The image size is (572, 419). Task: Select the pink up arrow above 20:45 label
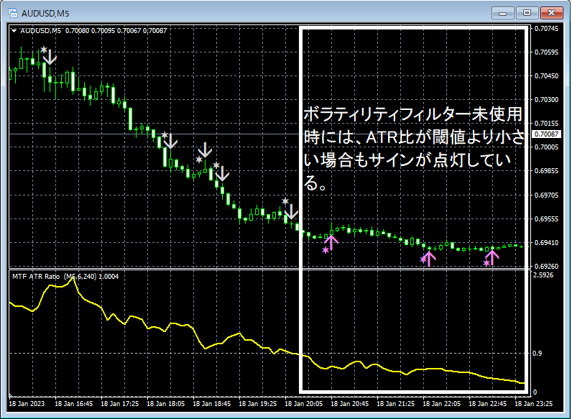coord(331,242)
